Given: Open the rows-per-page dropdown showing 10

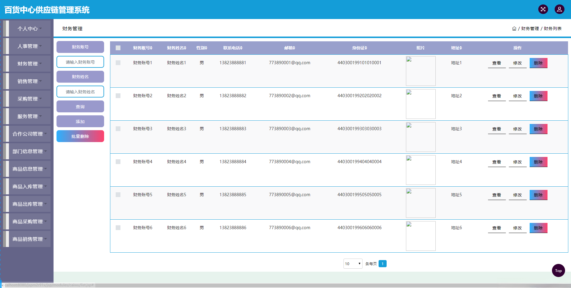Looking at the screenshot, I should [x=353, y=264].
